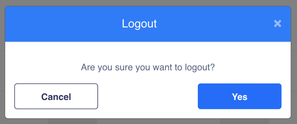Confirm logout by clicking Yes
Viewport: 297px width, 124px height.
click(240, 96)
